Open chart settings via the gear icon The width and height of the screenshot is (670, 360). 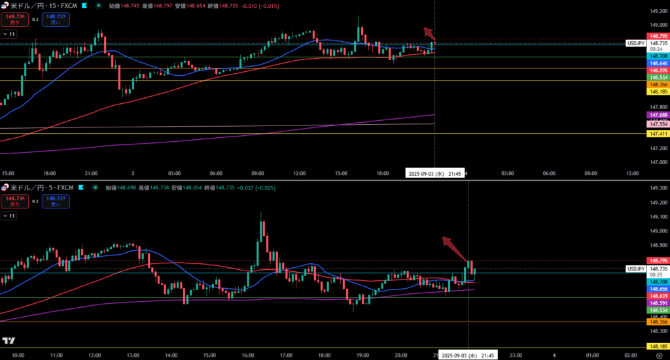coord(659,355)
